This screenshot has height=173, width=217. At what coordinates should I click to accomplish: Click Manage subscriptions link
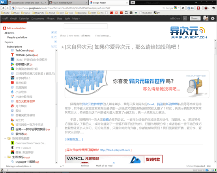[x=19, y=166]
